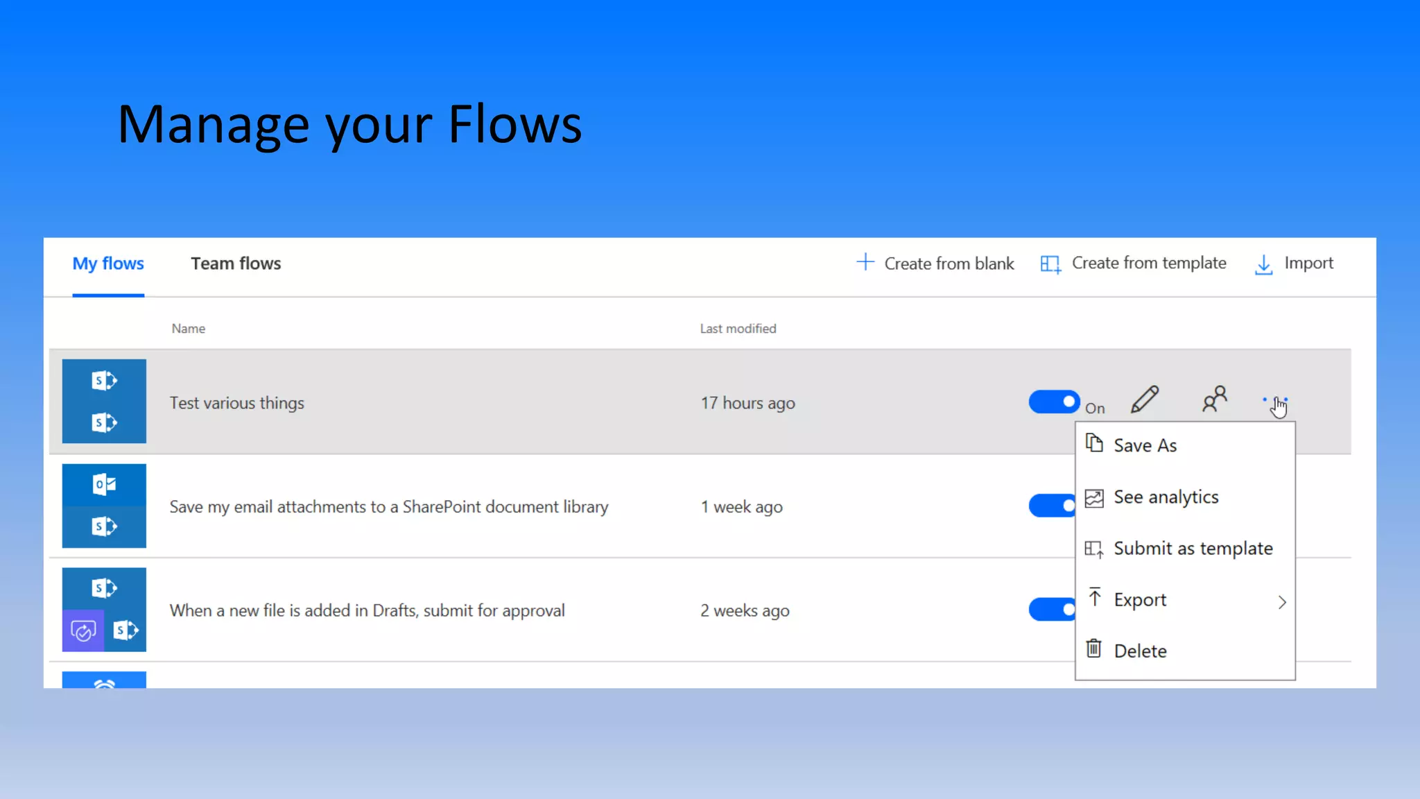Click the Submit as template icon
1420x799 pixels.
1094,549
